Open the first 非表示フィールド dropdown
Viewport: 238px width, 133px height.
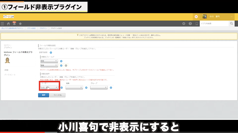(49, 61)
